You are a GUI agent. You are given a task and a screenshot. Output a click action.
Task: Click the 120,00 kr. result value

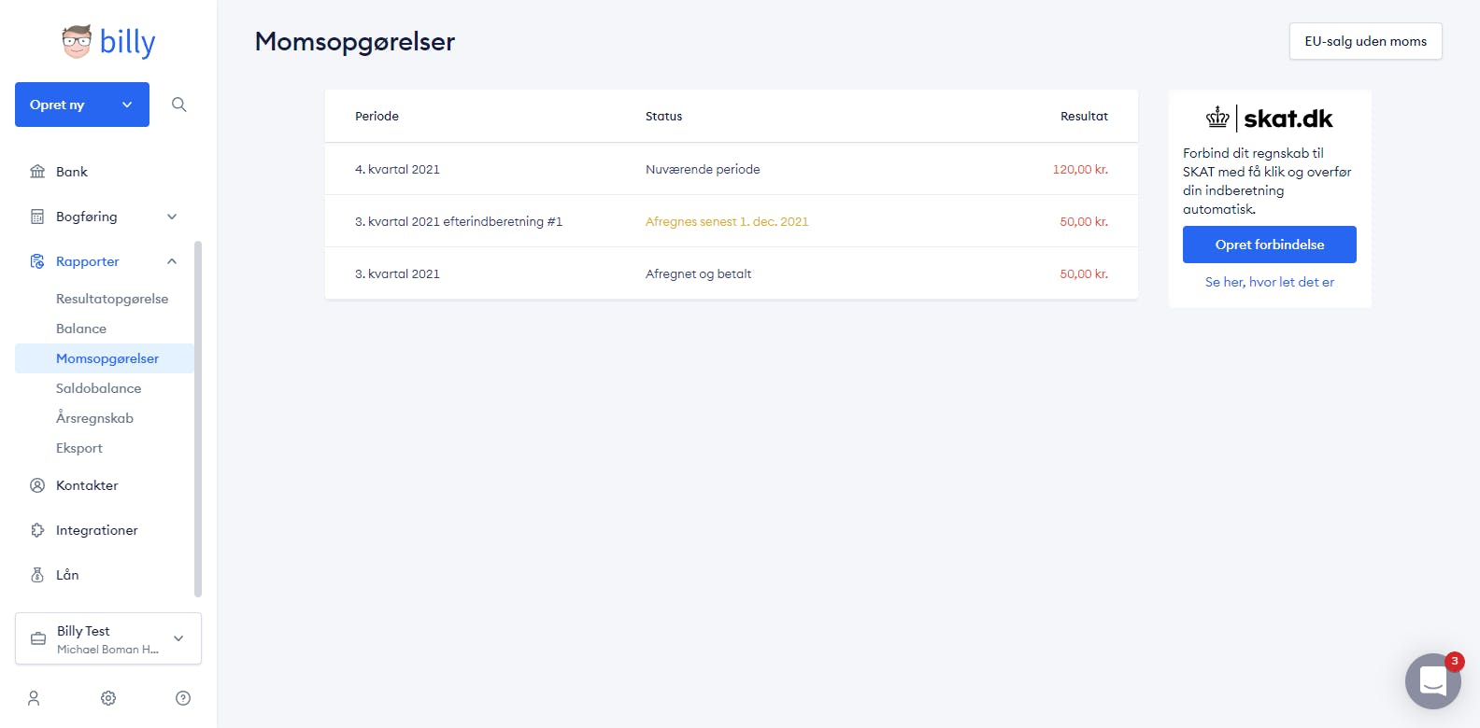(1080, 169)
